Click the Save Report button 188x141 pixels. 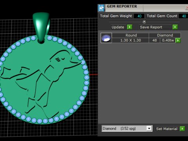[x=155, y=27]
